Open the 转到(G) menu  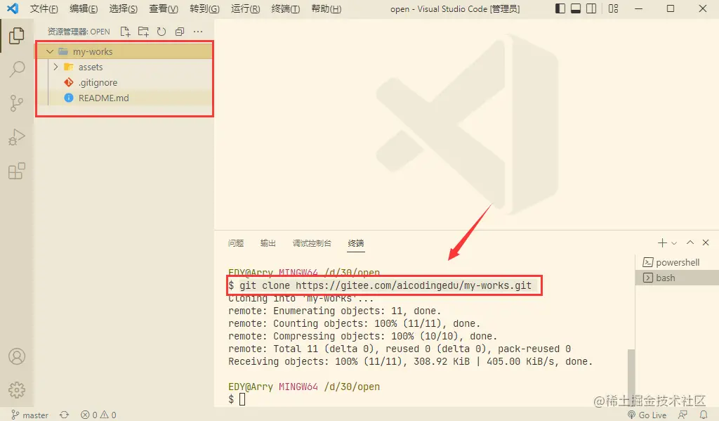coord(204,8)
